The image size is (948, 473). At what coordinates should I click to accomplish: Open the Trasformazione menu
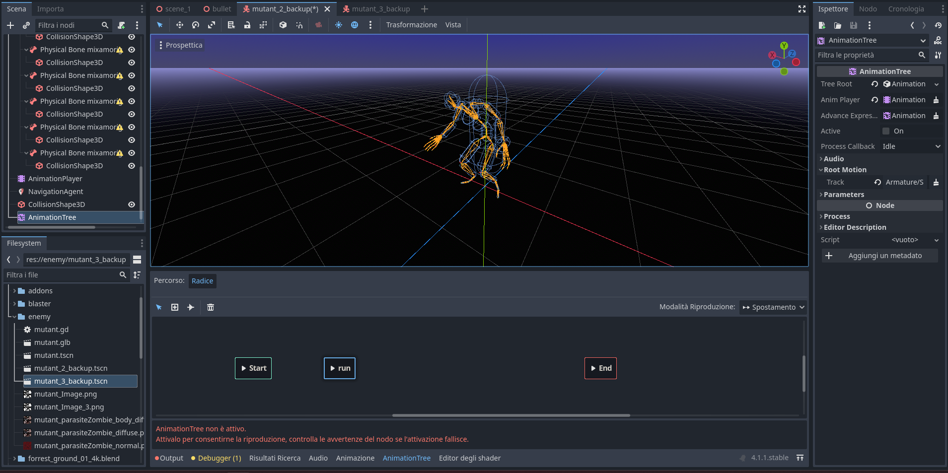(x=411, y=24)
